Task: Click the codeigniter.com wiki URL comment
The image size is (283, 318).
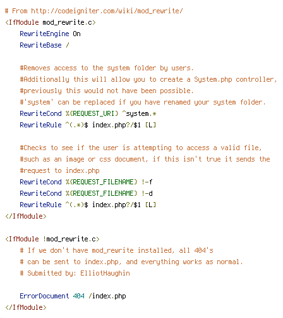Action: coord(94,11)
